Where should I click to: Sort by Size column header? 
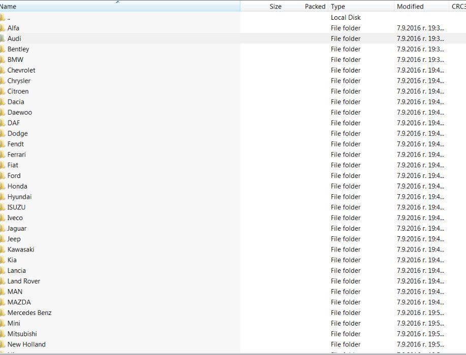262,6
